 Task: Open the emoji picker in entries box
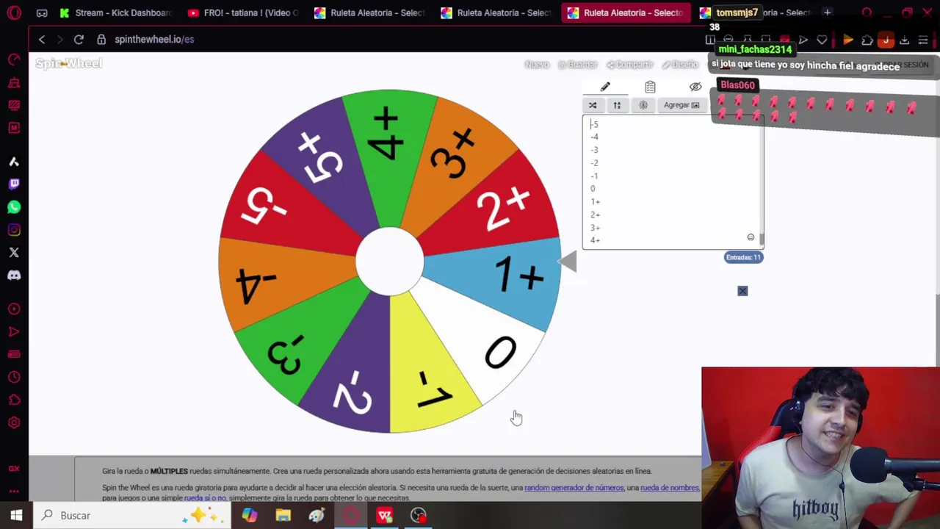click(x=751, y=237)
